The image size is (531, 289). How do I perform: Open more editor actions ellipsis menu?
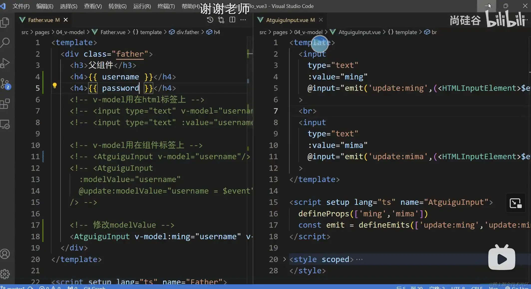pyautogui.click(x=243, y=20)
